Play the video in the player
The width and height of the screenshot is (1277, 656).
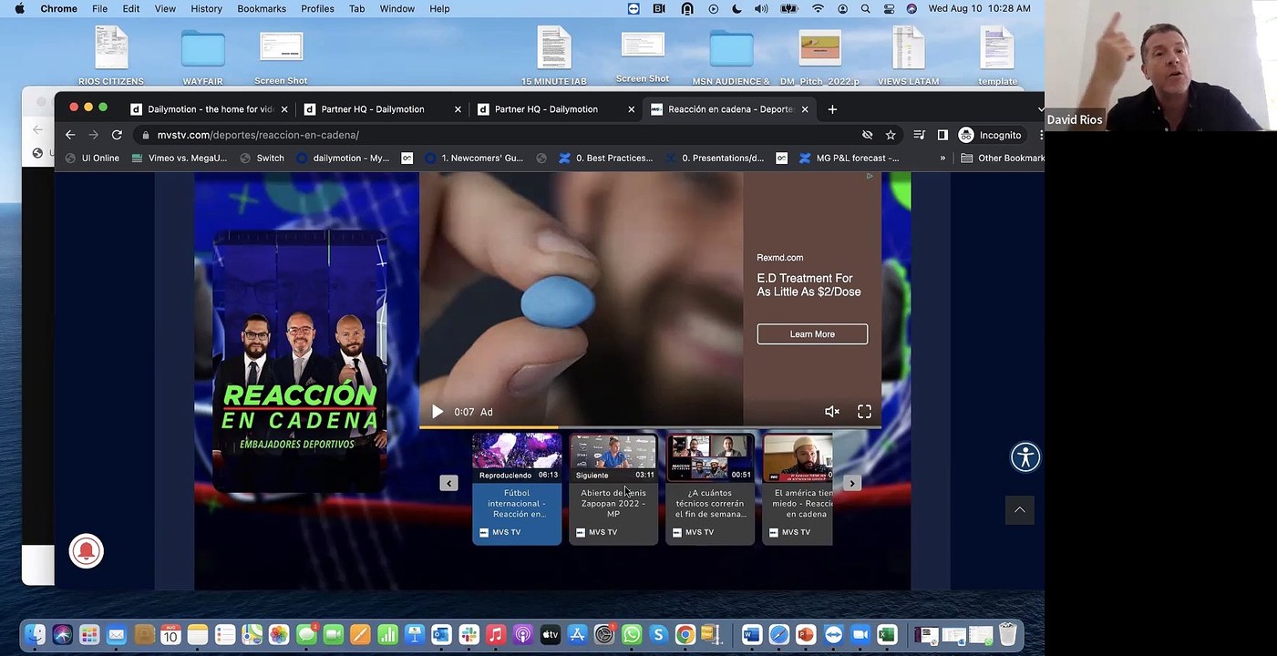tap(438, 412)
